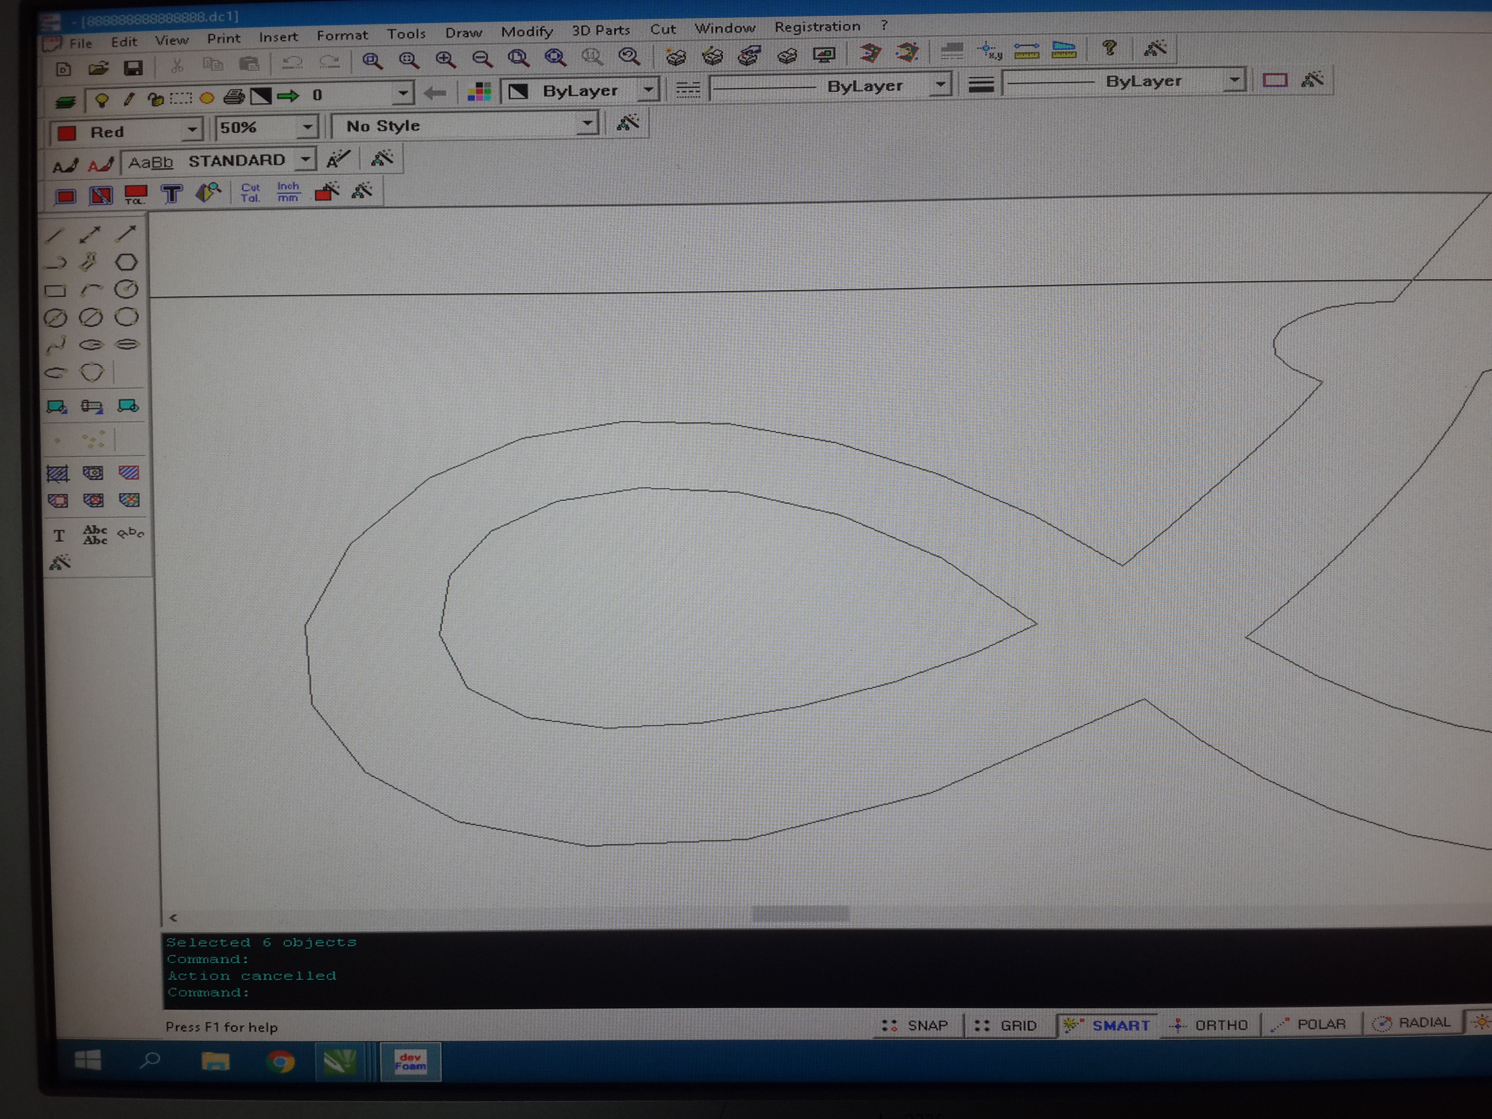Viewport: 1492px width, 1119px height.
Task: Select the Rectangle drawing tool
Action: 55,291
